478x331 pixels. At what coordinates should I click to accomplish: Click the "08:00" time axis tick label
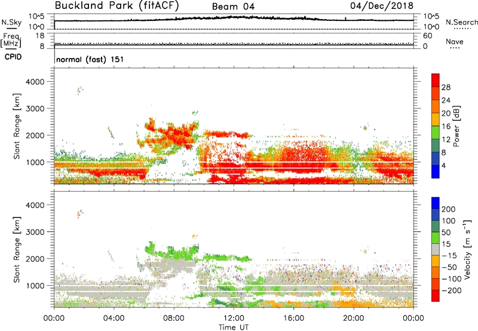point(174,318)
